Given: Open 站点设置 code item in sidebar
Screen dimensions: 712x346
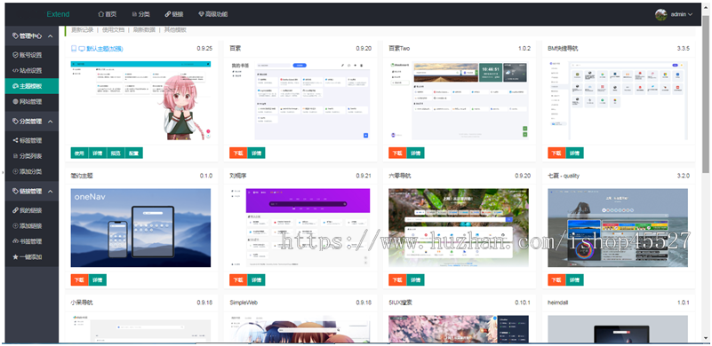Looking at the screenshot, I should coord(32,71).
